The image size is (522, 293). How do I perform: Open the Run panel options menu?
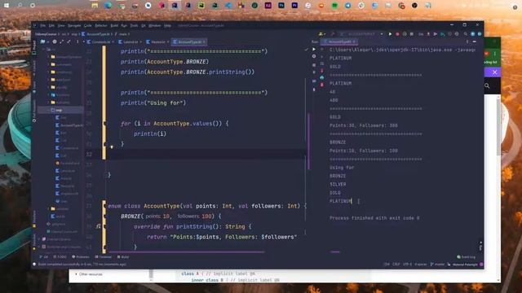[x=467, y=42]
